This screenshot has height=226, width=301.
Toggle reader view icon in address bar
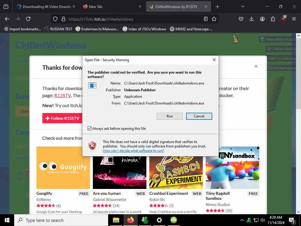coord(205,19)
